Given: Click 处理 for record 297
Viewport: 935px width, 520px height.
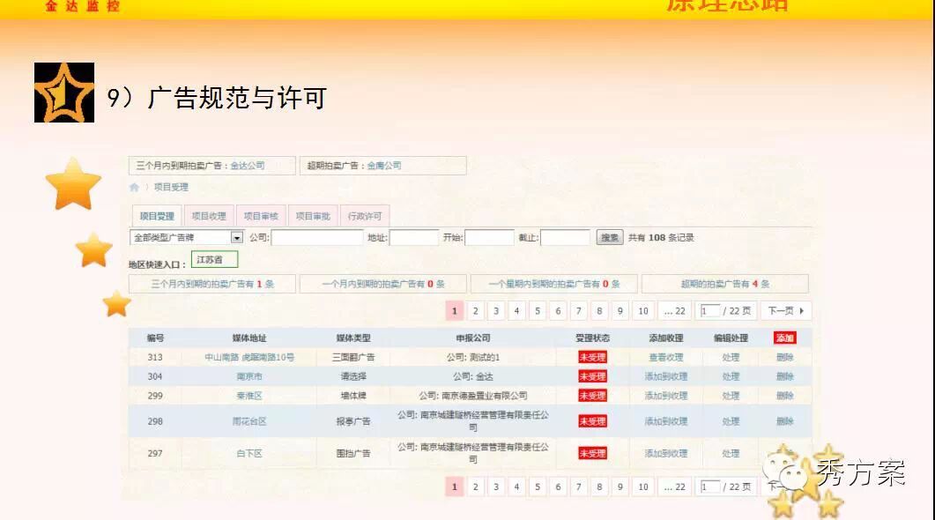Looking at the screenshot, I should coord(731,453).
